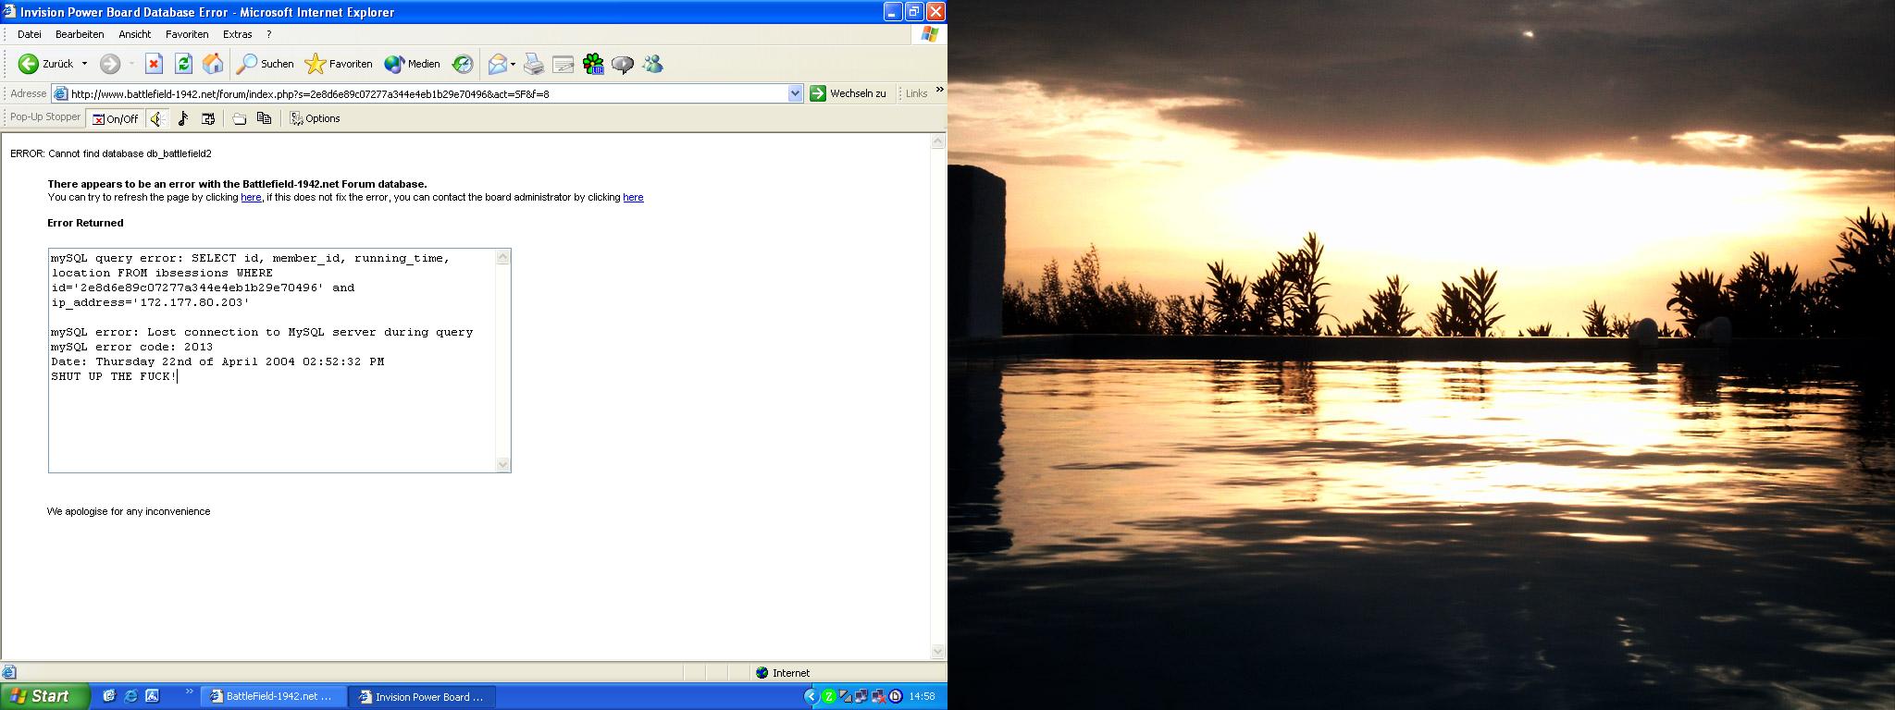Switch to Invision Power Board taskbar window
The width and height of the screenshot is (1895, 710).
pos(423,697)
